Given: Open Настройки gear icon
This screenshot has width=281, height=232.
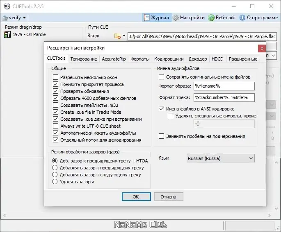Looking at the screenshot, I should click(176, 18).
